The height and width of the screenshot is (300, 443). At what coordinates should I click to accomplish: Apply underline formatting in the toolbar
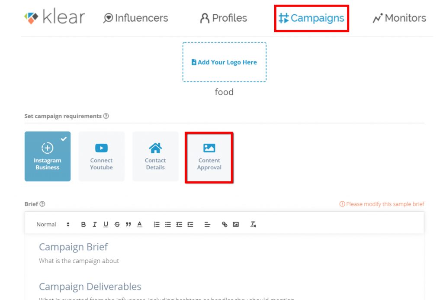(x=106, y=224)
